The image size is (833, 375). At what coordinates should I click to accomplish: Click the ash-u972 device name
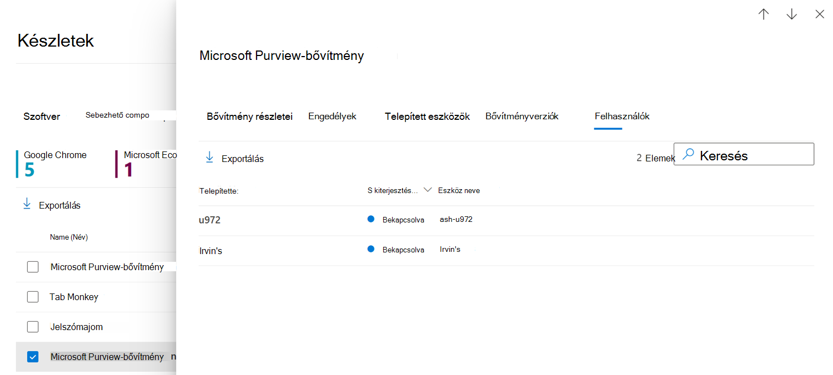456,219
